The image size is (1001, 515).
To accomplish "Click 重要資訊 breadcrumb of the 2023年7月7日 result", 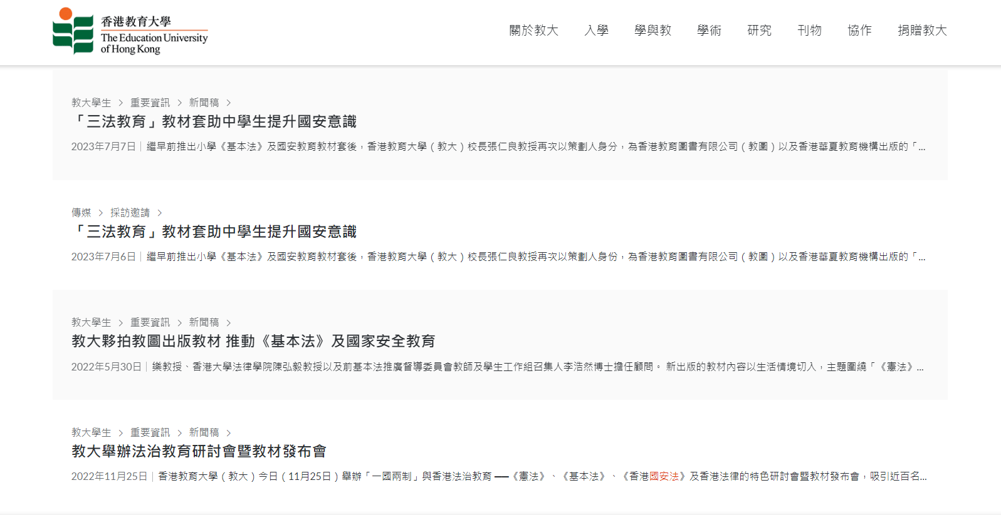I will [150, 103].
